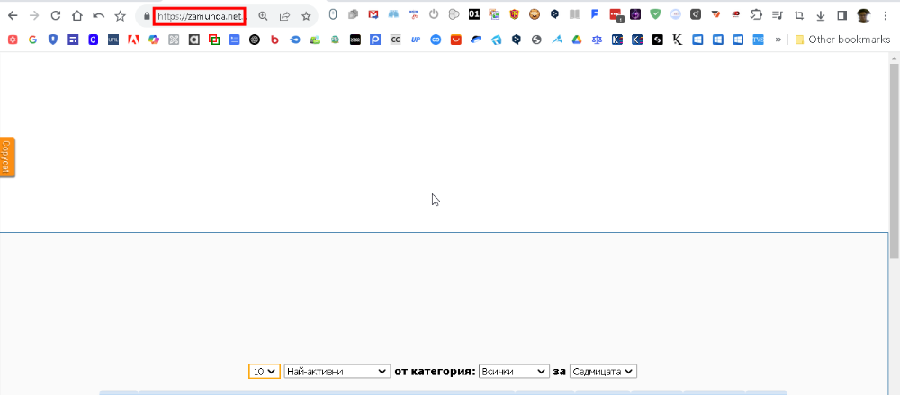
Task: Share this page from address bar
Action: [284, 16]
